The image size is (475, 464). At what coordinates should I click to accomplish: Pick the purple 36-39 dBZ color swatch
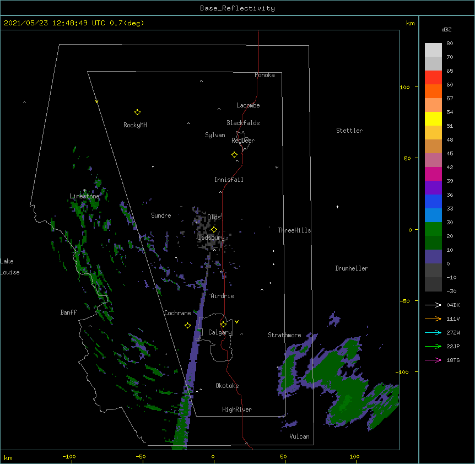(x=433, y=188)
